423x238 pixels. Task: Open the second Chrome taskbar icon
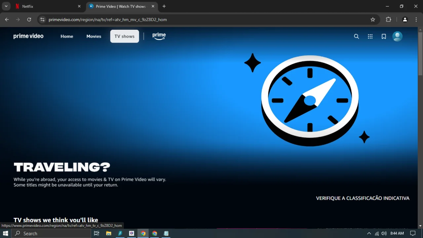coord(155,233)
